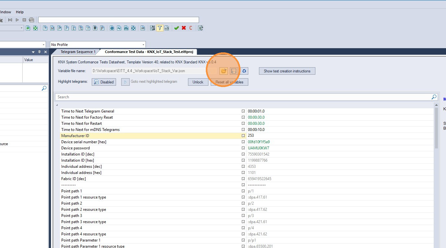Click the skip-to-start icon in top toolbar

(x=10, y=20)
